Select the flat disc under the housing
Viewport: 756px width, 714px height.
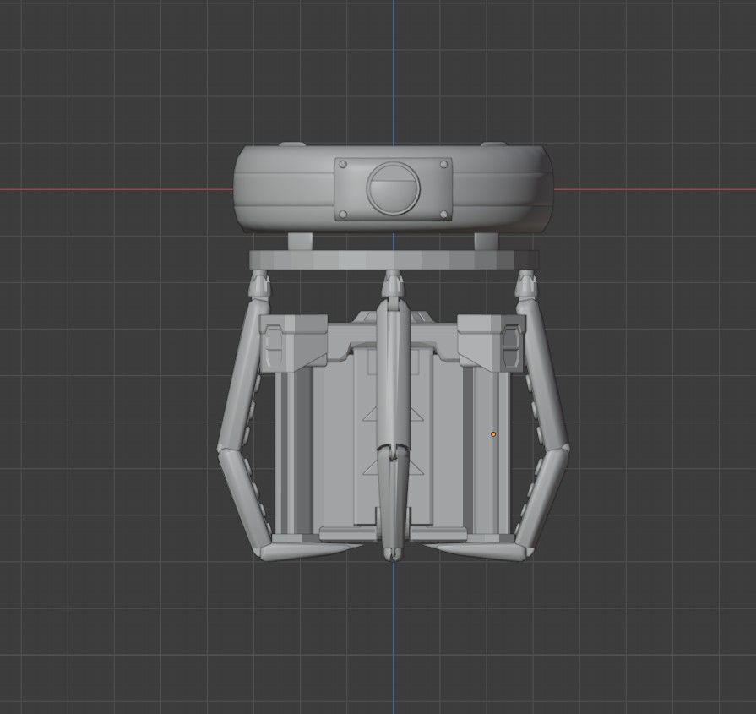[x=394, y=260]
